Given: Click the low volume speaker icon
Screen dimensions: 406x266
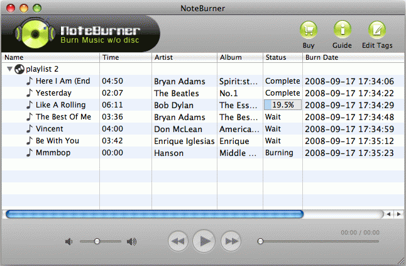Looking at the screenshot, I should [69, 241].
